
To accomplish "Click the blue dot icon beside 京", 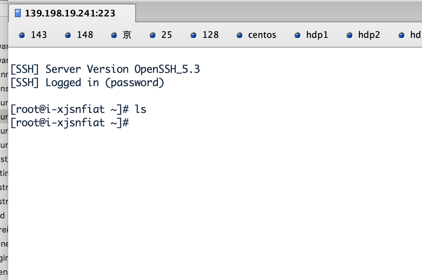I will pyautogui.click(x=114, y=35).
